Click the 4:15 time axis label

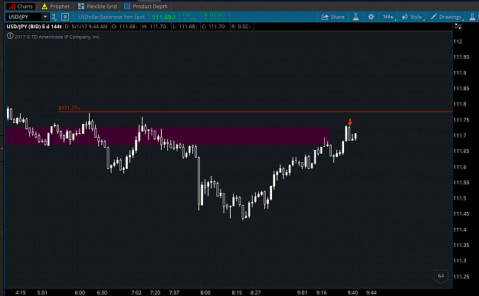pos(21,293)
